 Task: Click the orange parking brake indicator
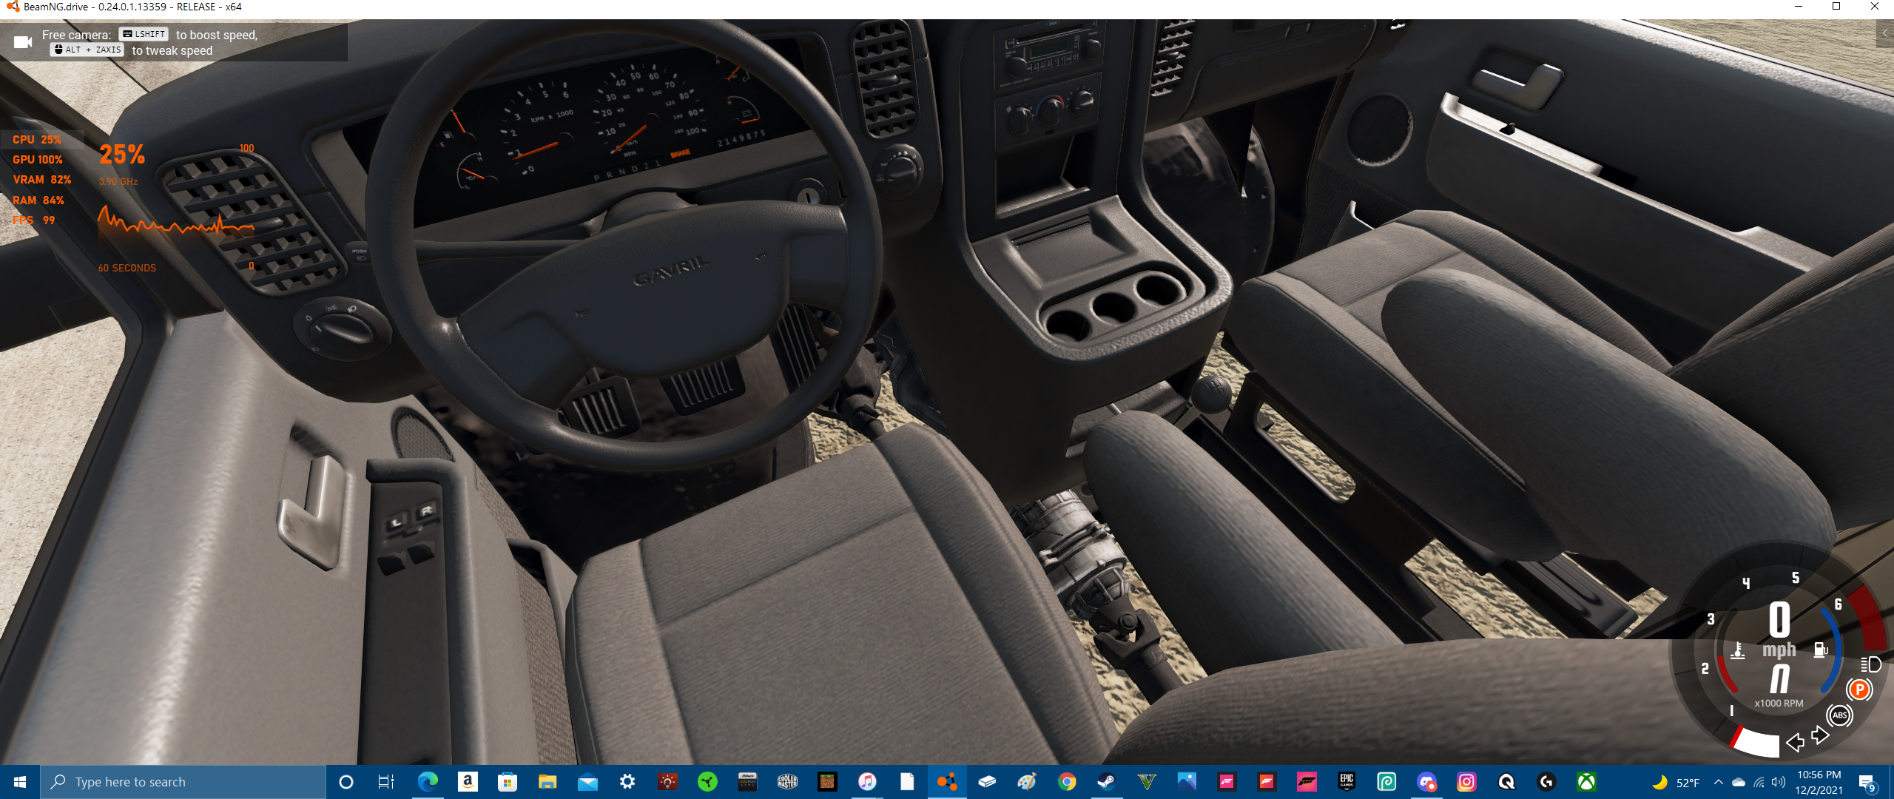tap(1859, 690)
